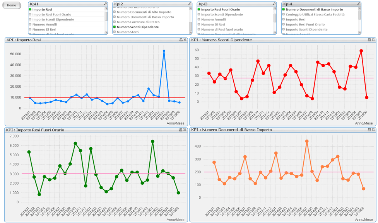Print the "KPI : Numero Sconti Dipendente" chart
Image resolution: width=378 pixels, height=223 pixels.
(x=370, y=40)
